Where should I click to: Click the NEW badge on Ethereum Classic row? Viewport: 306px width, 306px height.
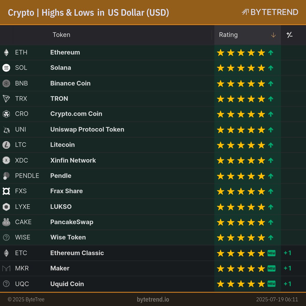click(271, 253)
